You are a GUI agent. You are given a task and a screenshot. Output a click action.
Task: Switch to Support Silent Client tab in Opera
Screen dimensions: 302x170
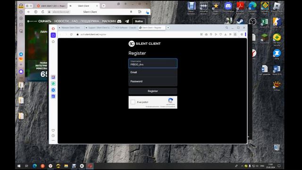coord(98,28)
